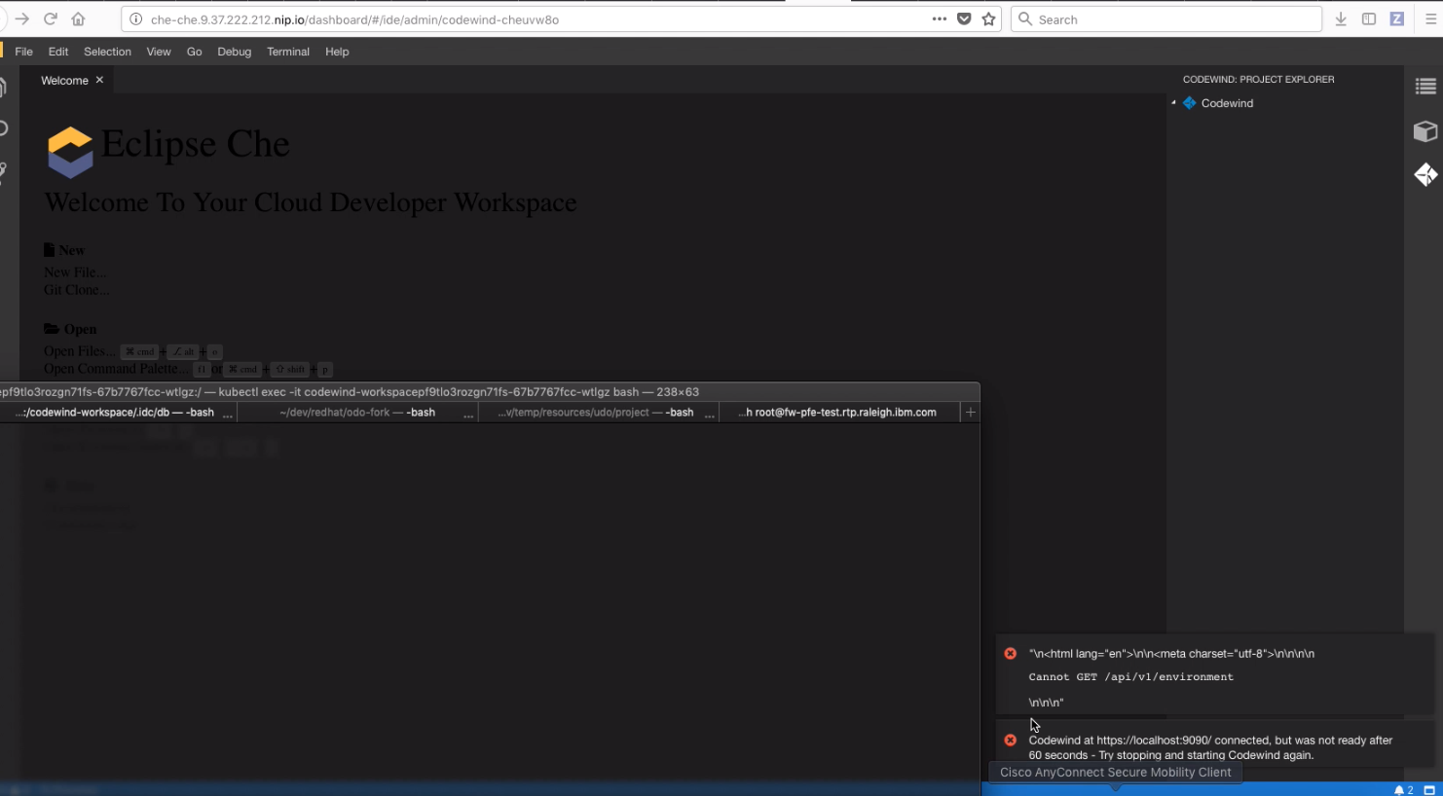Collapse the Codewind tree node

point(1175,103)
